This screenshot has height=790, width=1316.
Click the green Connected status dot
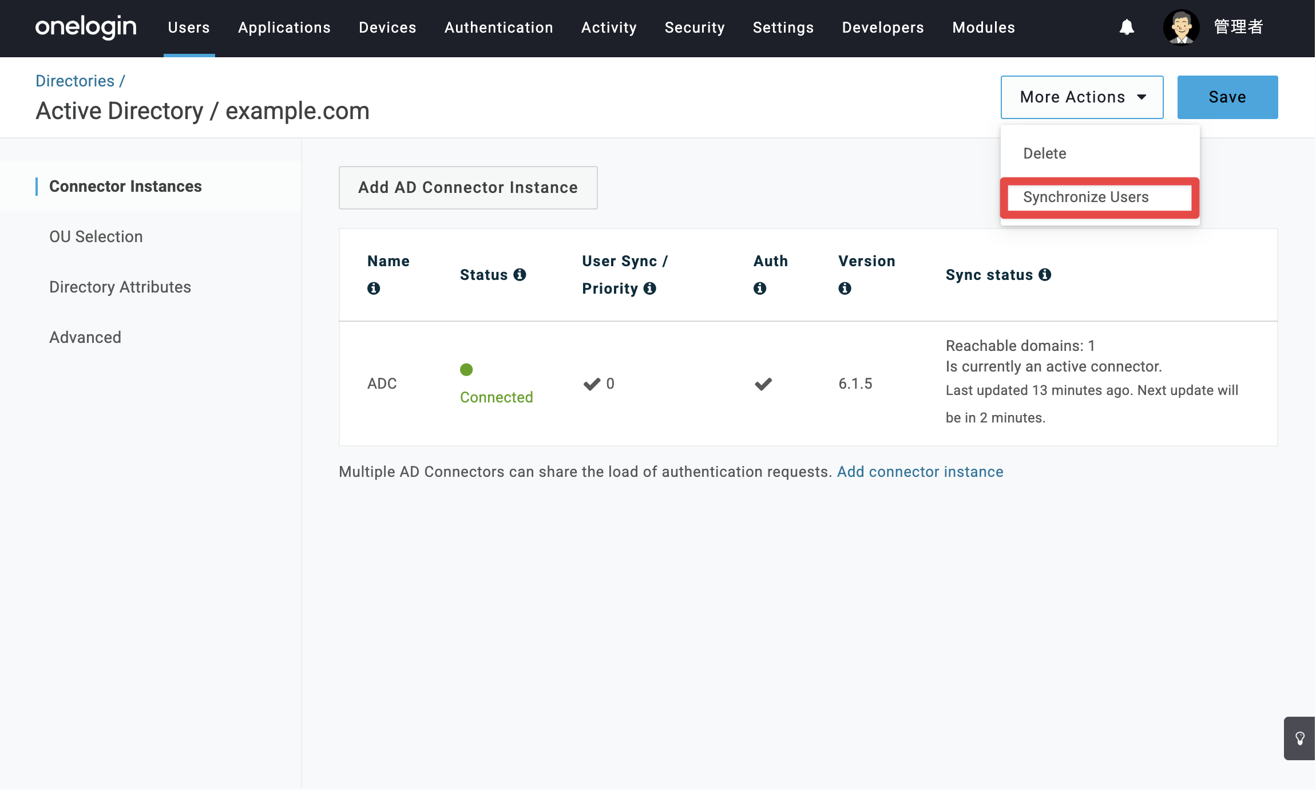point(466,370)
